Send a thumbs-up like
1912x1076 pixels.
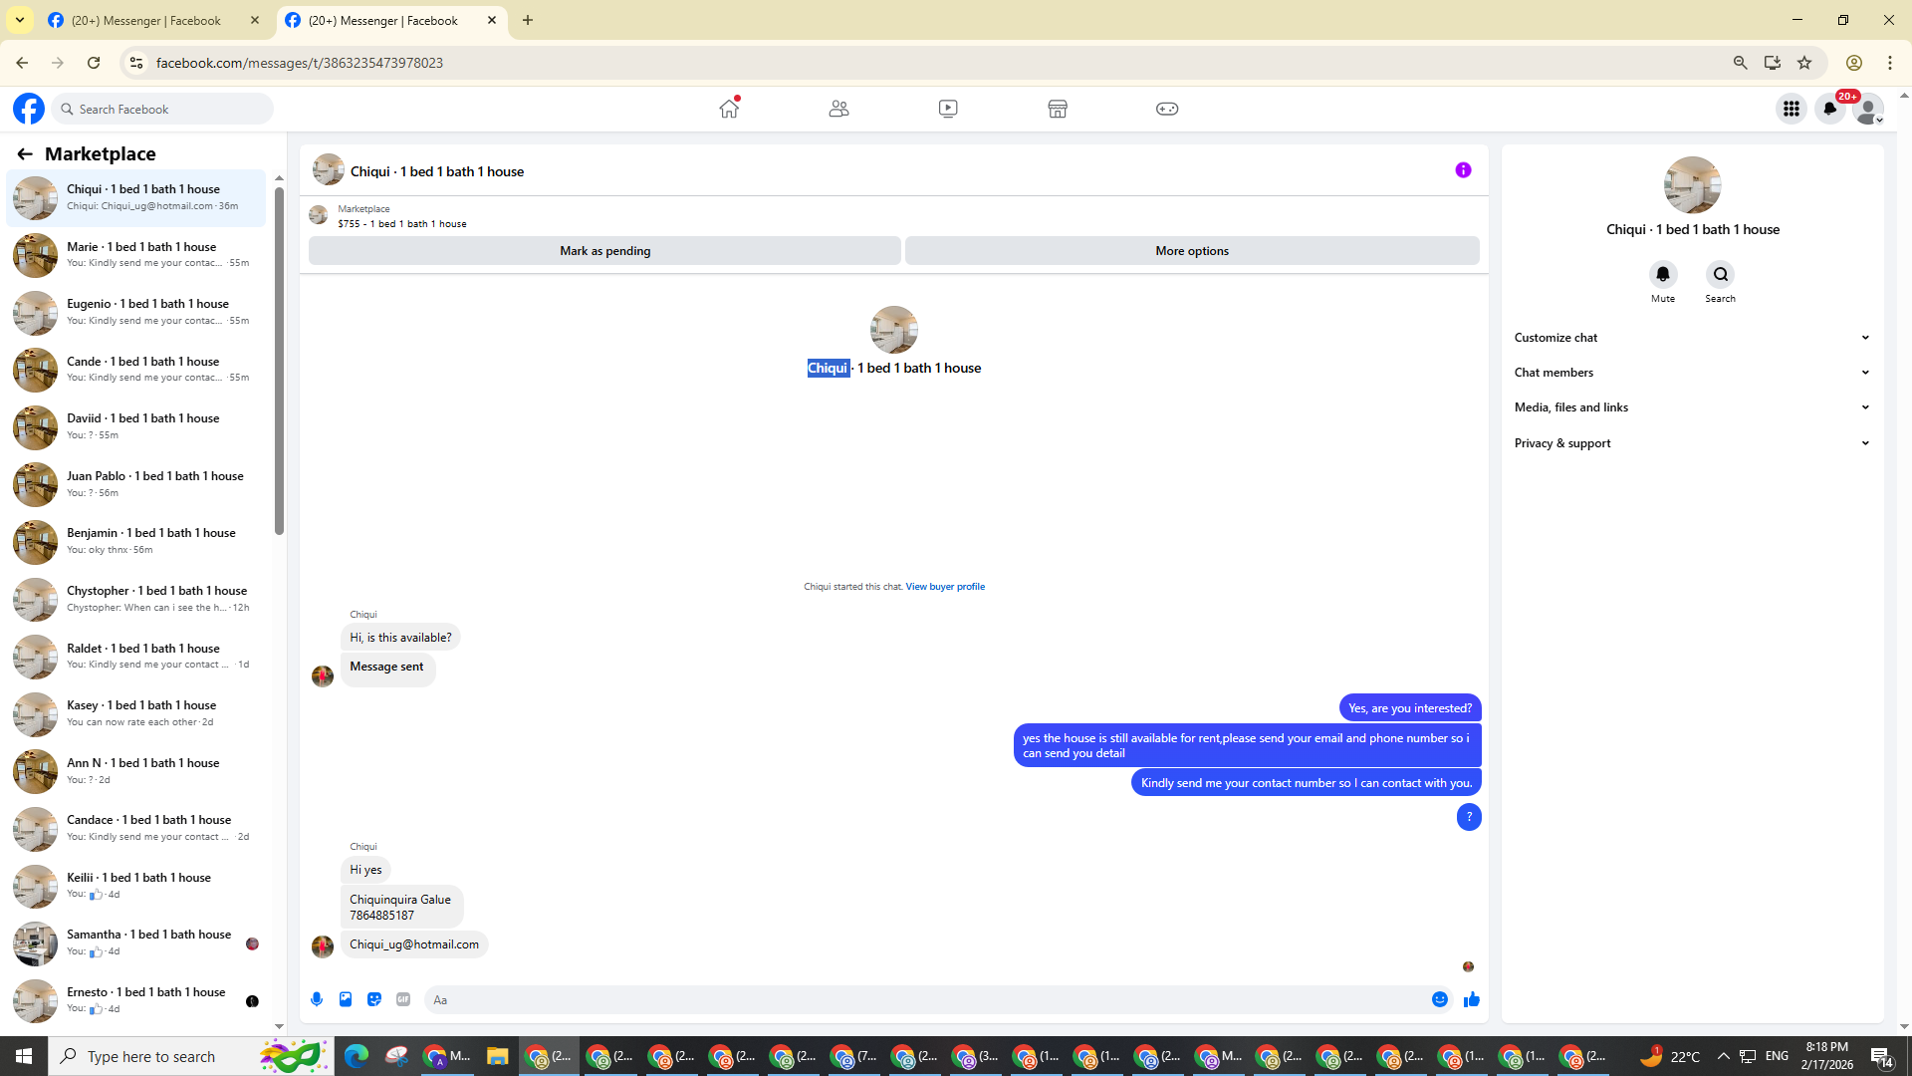pyautogui.click(x=1471, y=999)
